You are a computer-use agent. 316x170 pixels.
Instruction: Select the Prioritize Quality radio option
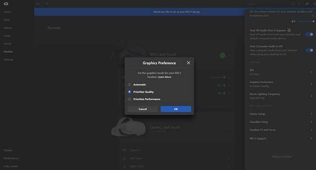click(x=130, y=92)
